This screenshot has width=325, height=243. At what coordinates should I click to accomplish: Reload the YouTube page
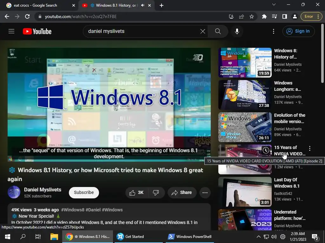[27, 16]
